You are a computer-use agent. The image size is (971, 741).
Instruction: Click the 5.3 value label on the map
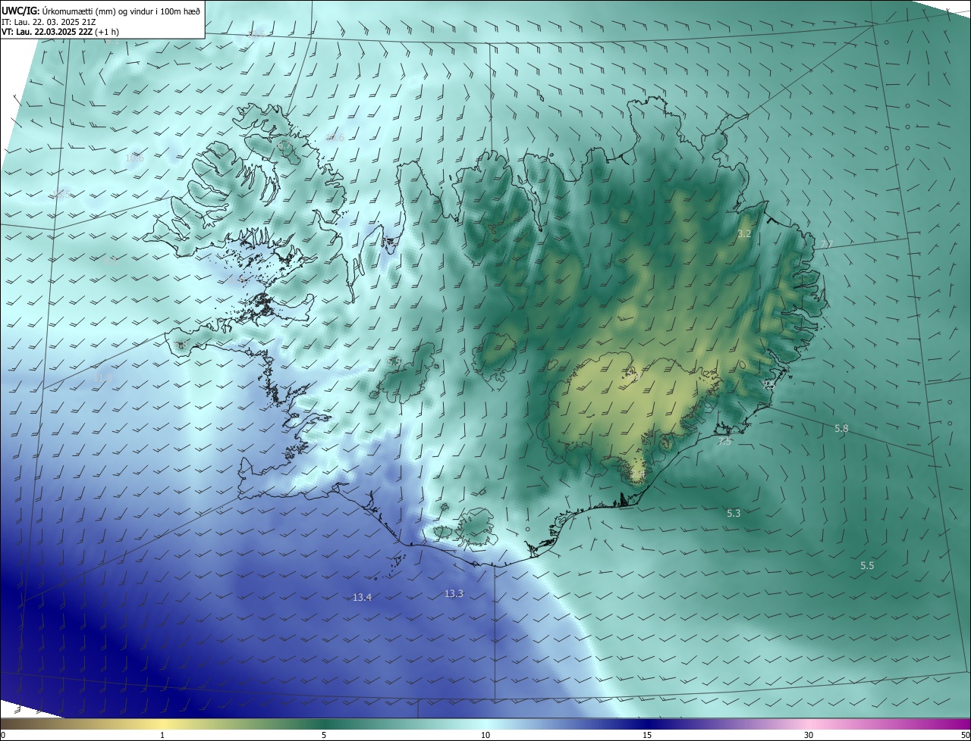(734, 514)
